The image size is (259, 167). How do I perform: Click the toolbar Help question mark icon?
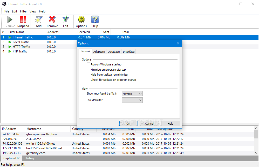(x=95, y=19)
